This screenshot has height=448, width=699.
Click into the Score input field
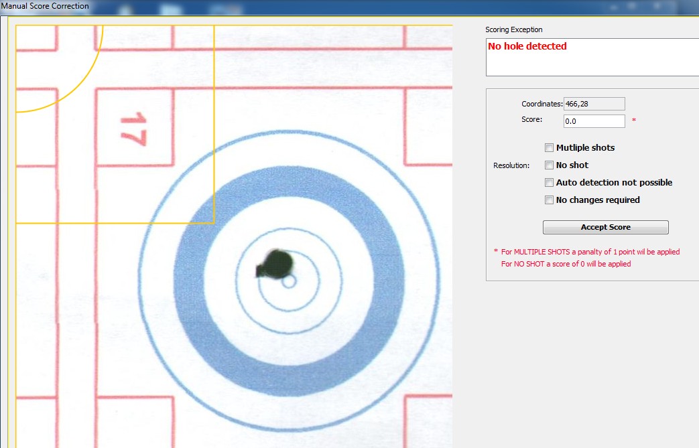coord(594,121)
